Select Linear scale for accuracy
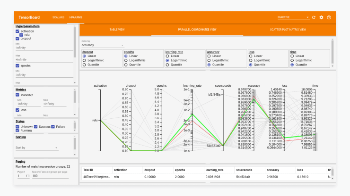The width and height of the screenshot is (350, 196). pyautogui.click(x=209, y=56)
